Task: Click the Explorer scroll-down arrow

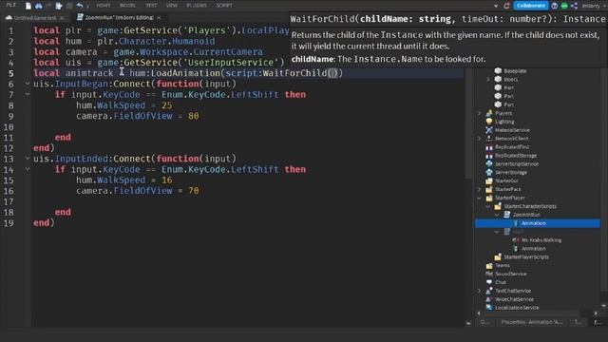Action: pyautogui.click(x=603, y=306)
